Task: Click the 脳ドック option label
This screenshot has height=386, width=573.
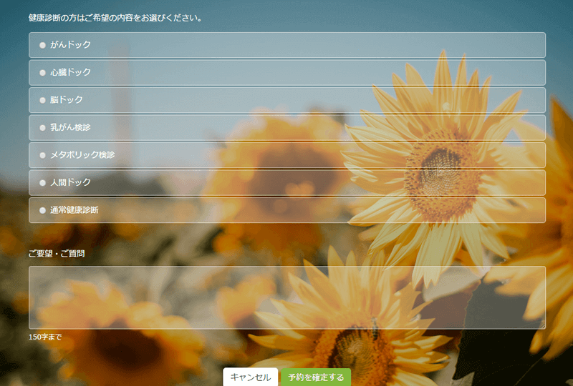Action: (x=66, y=100)
